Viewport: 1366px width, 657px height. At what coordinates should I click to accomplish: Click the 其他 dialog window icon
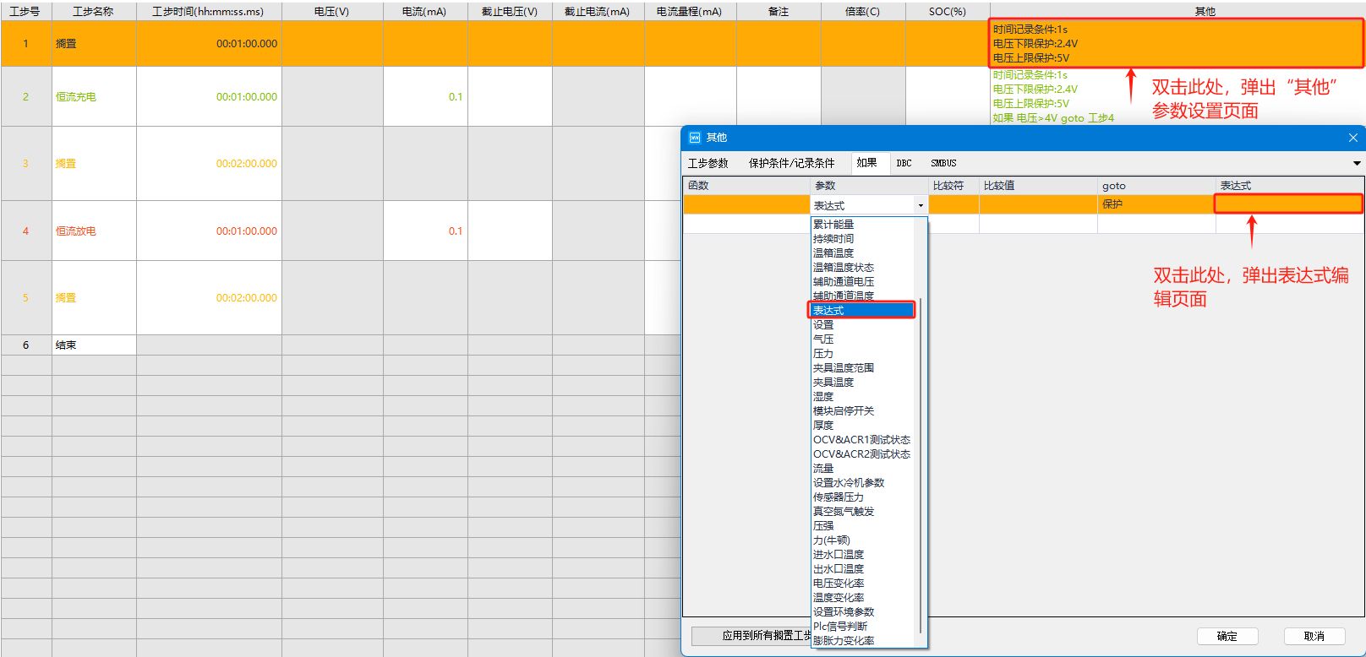pyautogui.click(x=695, y=138)
